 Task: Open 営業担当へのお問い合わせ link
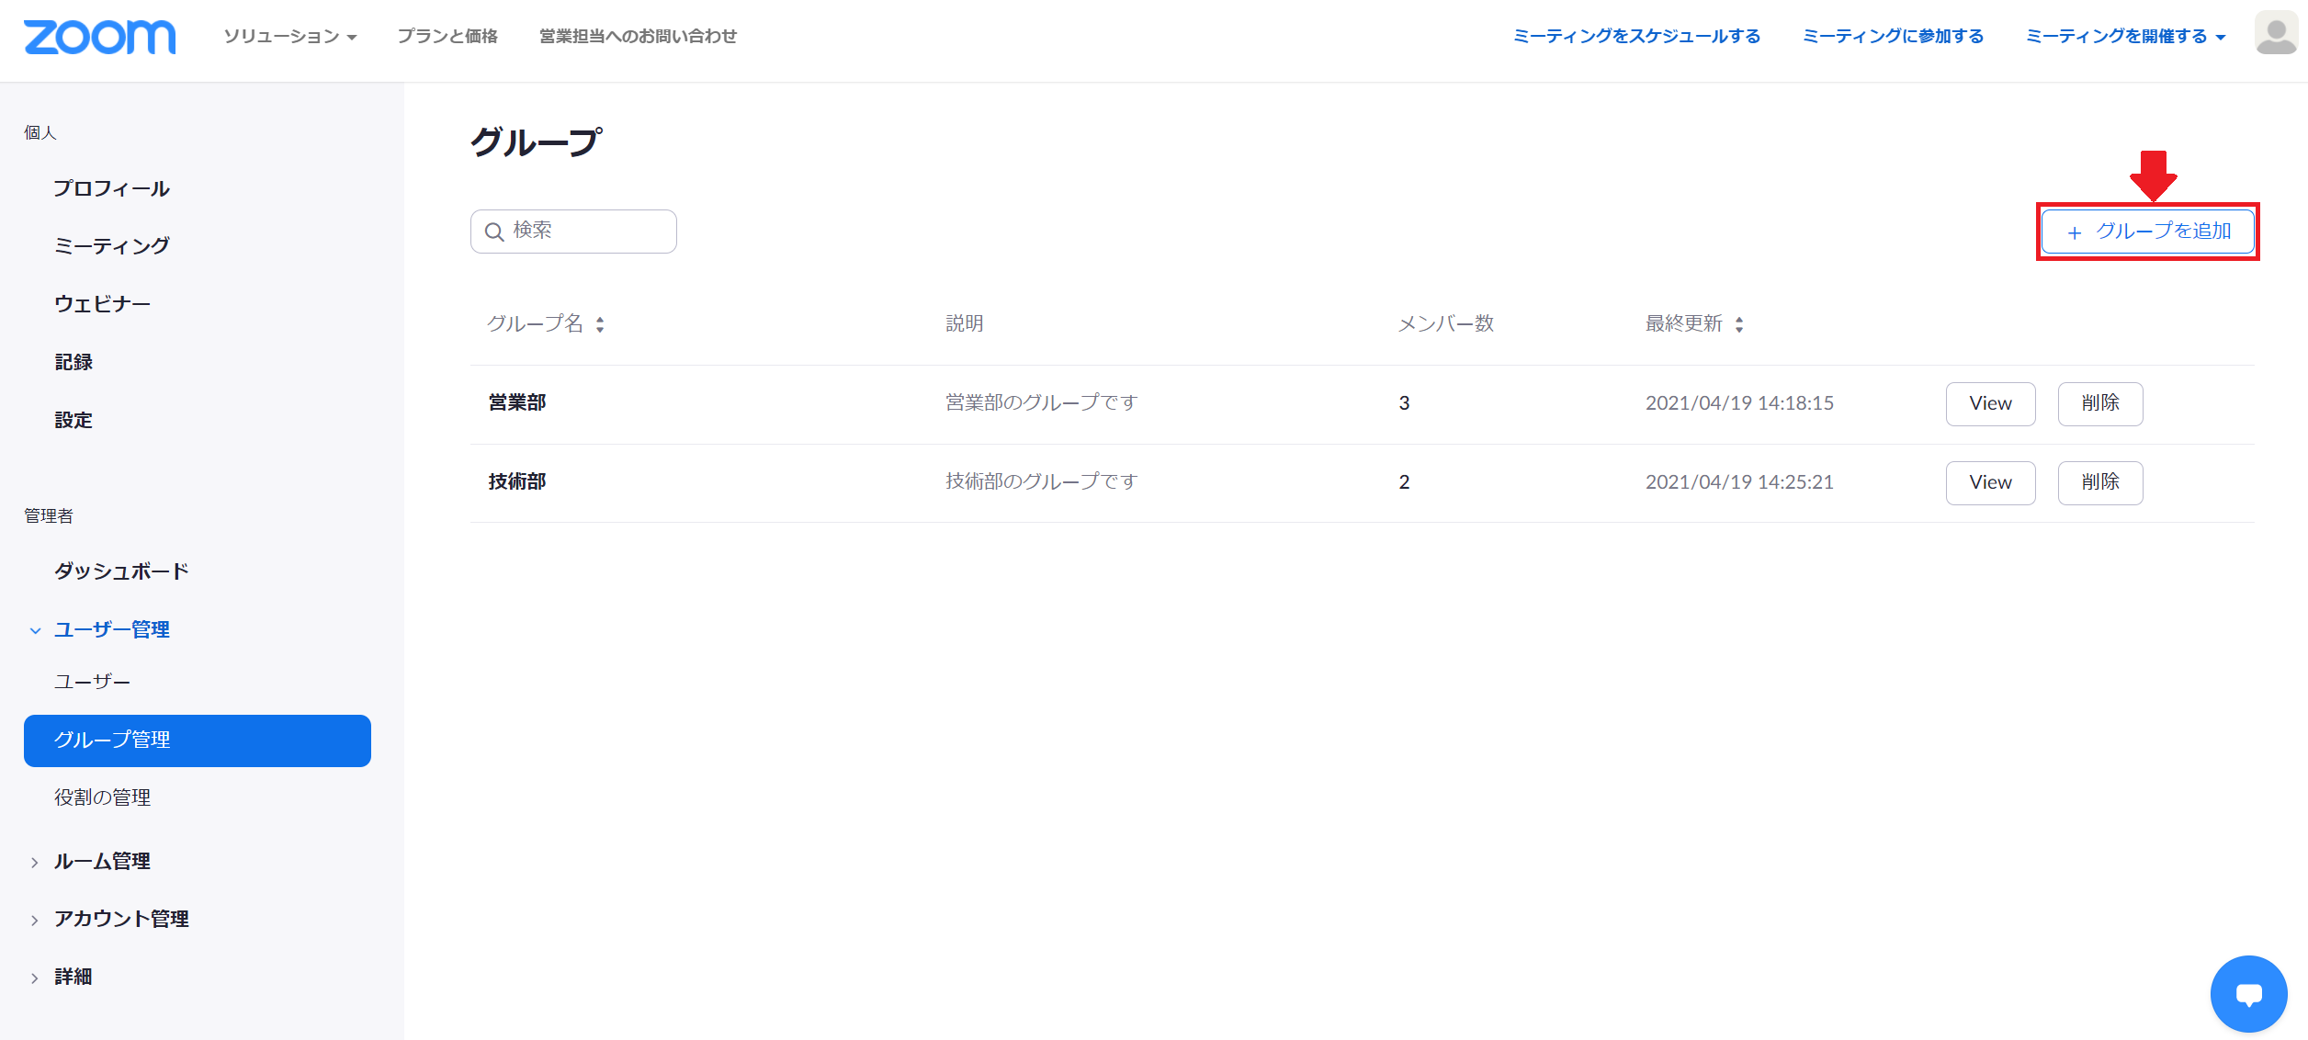tap(638, 36)
